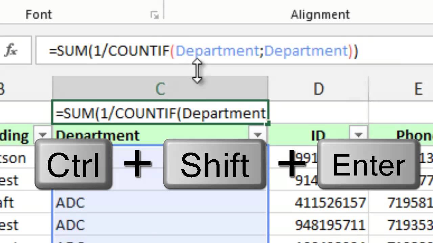Click the Alignment group label
Image resolution: width=433 pixels, height=243 pixels.
320,15
